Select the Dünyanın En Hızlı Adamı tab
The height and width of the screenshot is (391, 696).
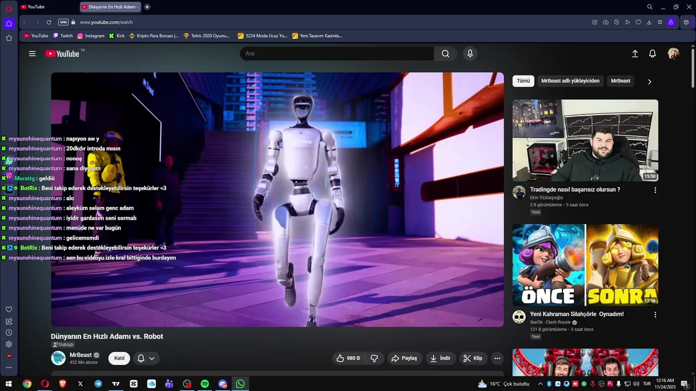point(110,7)
